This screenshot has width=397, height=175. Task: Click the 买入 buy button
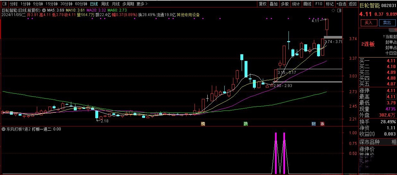click(368, 22)
